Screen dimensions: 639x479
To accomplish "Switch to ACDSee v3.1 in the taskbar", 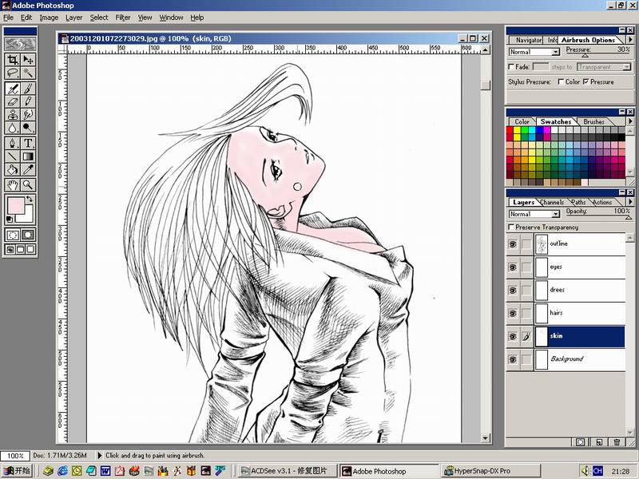I will point(287,471).
